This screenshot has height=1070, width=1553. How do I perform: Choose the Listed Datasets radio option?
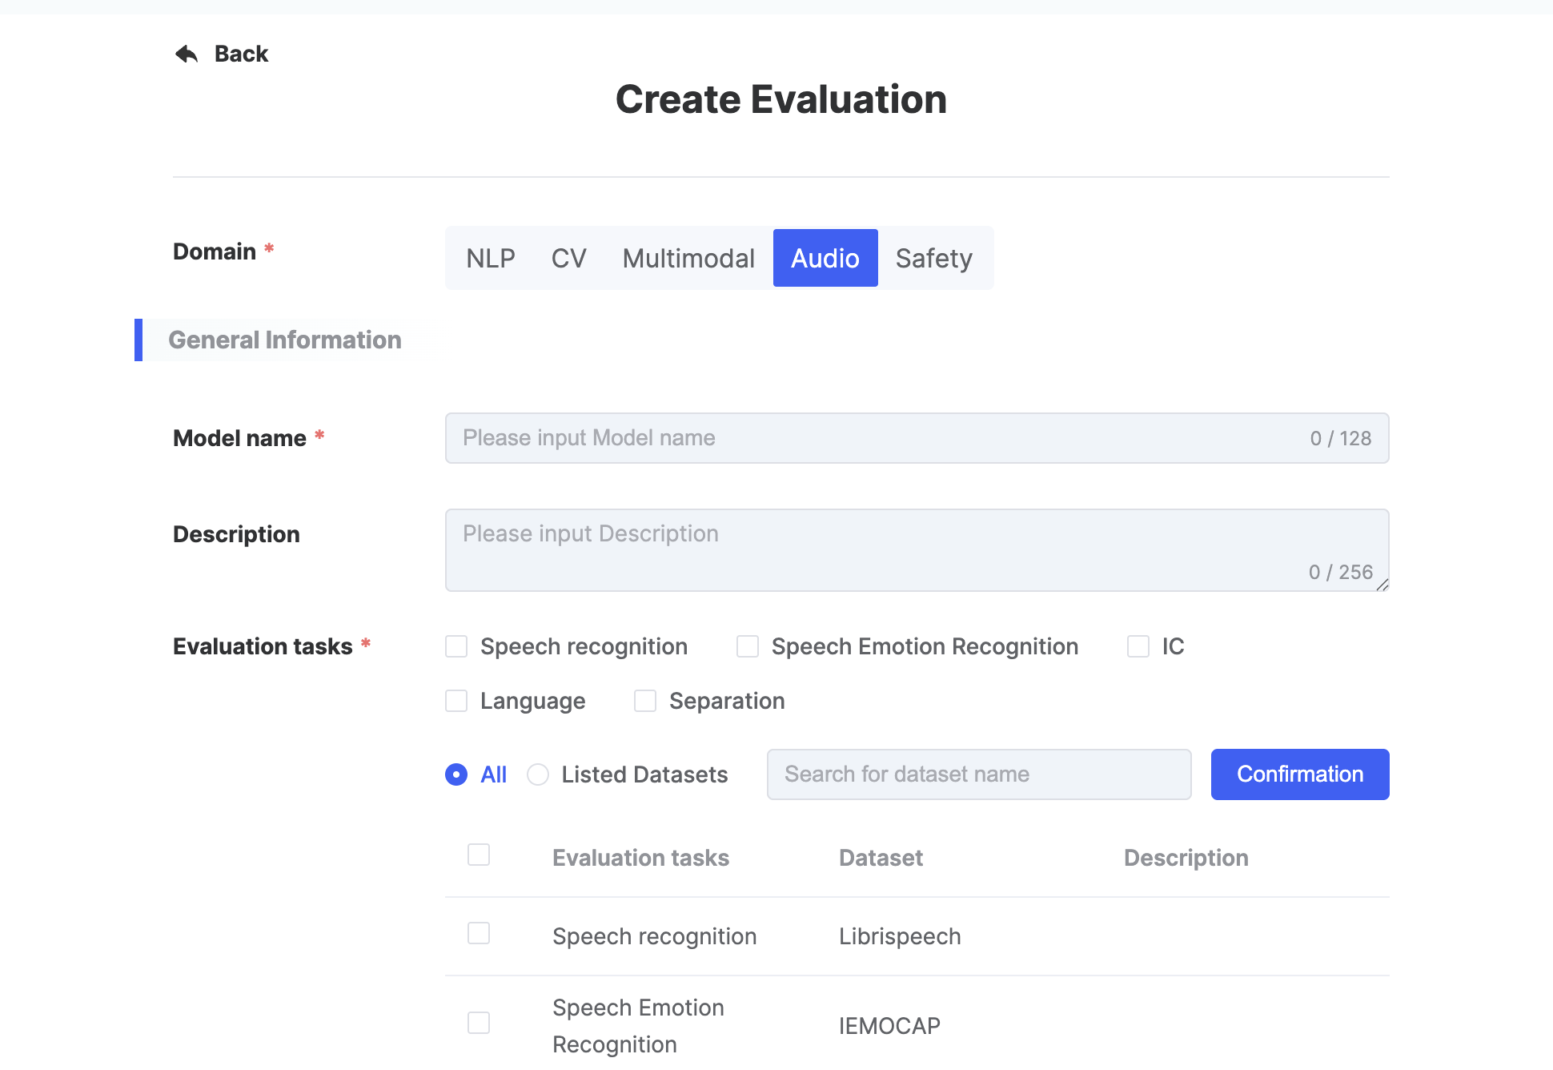coord(538,774)
